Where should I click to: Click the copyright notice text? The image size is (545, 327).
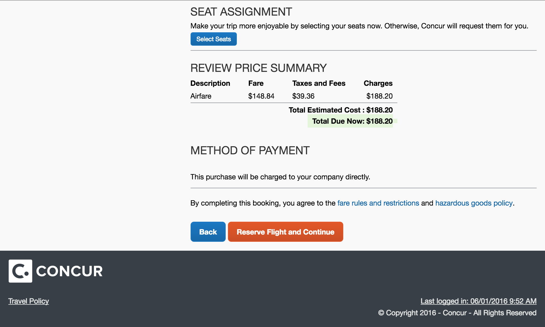pyautogui.click(x=457, y=313)
